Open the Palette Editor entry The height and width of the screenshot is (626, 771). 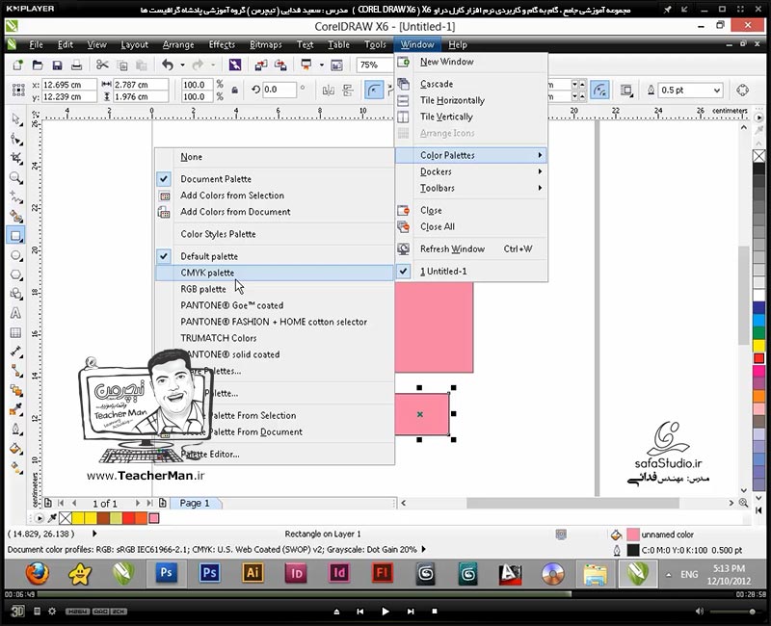tap(275, 454)
